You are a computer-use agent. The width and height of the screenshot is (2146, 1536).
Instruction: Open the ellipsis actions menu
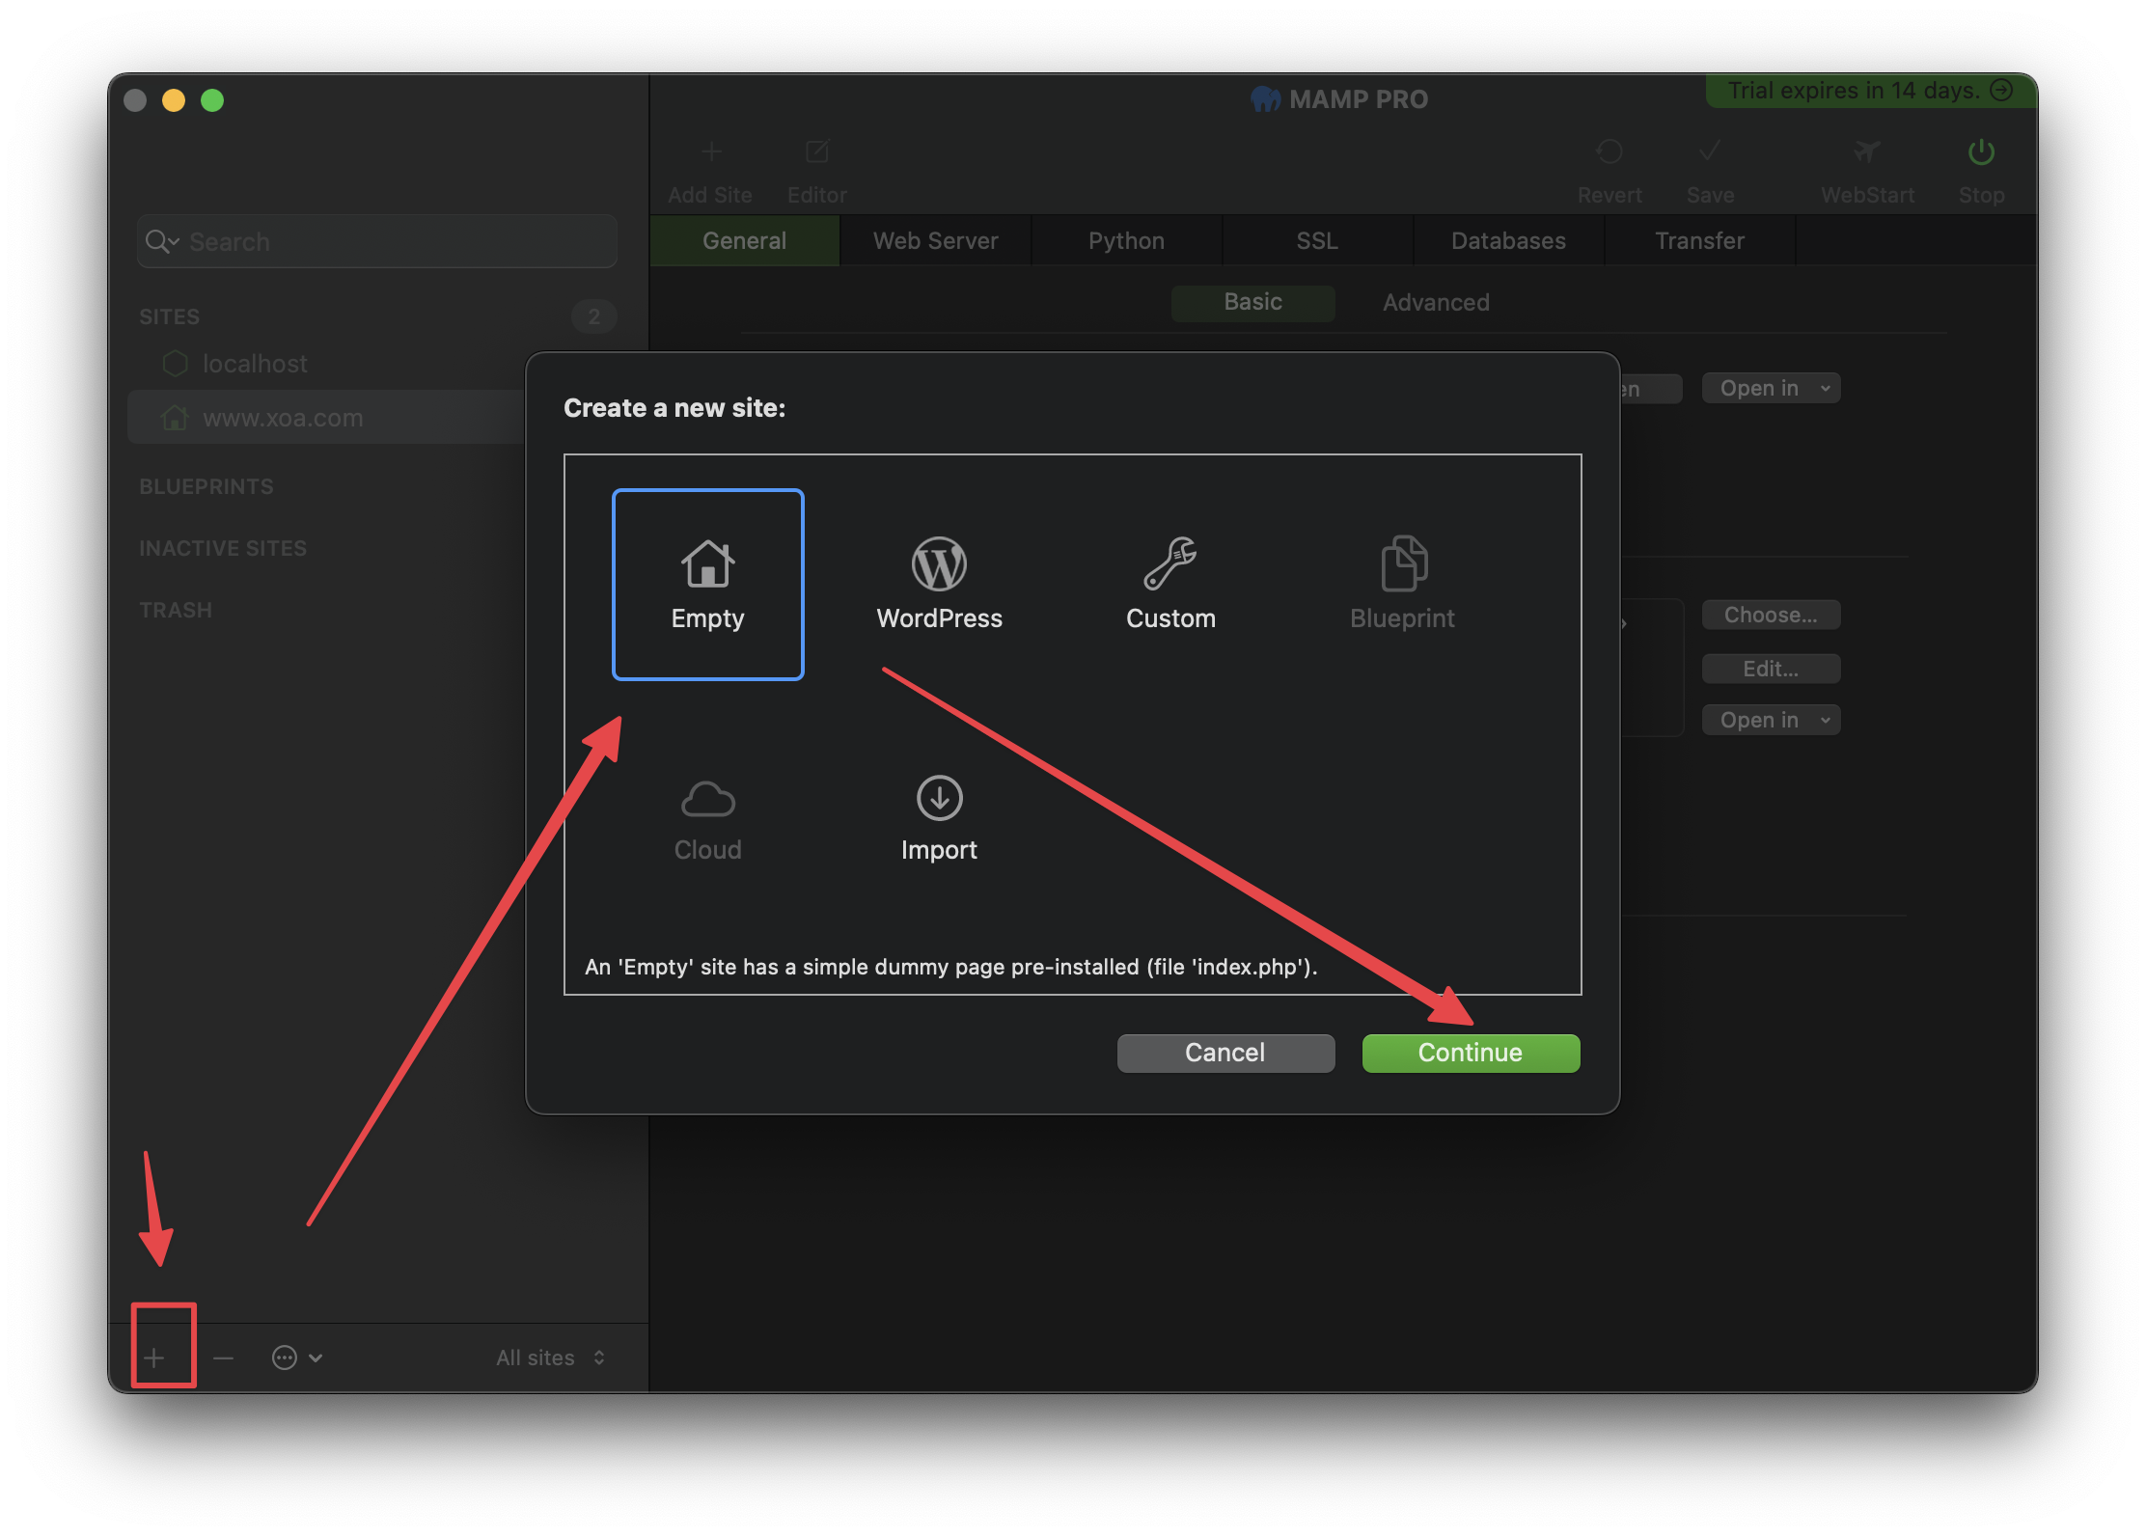[296, 1358]
